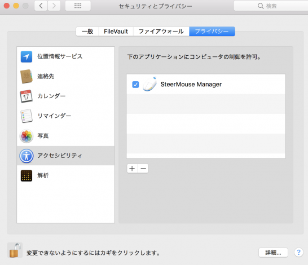This screenshot has height=265, width=308.
Task: Click the SteerMouse Manager mouse icon
Action: [x=150, y=84]
